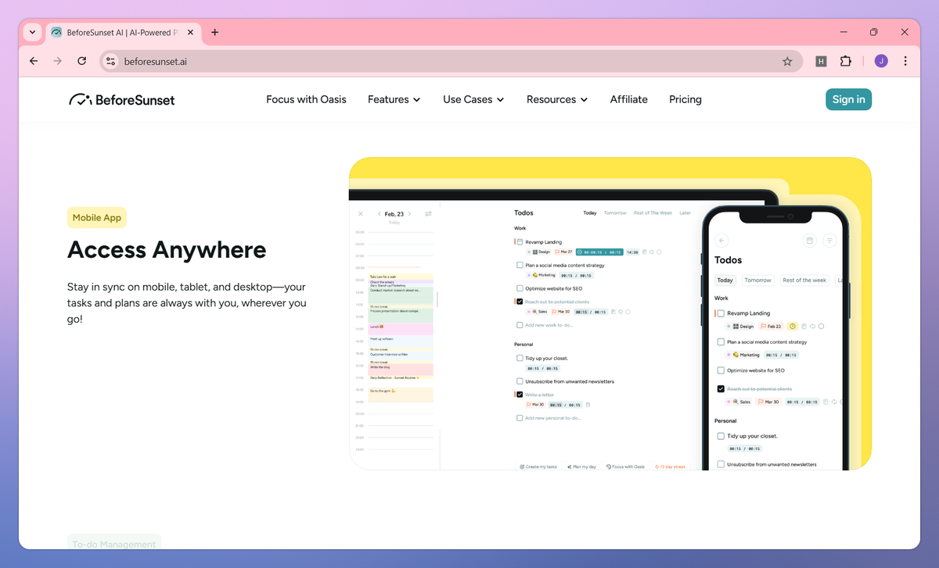939x568 pixels.
Task: Uncheck Write a letter in desktop mockup
Action: [520, 395]
